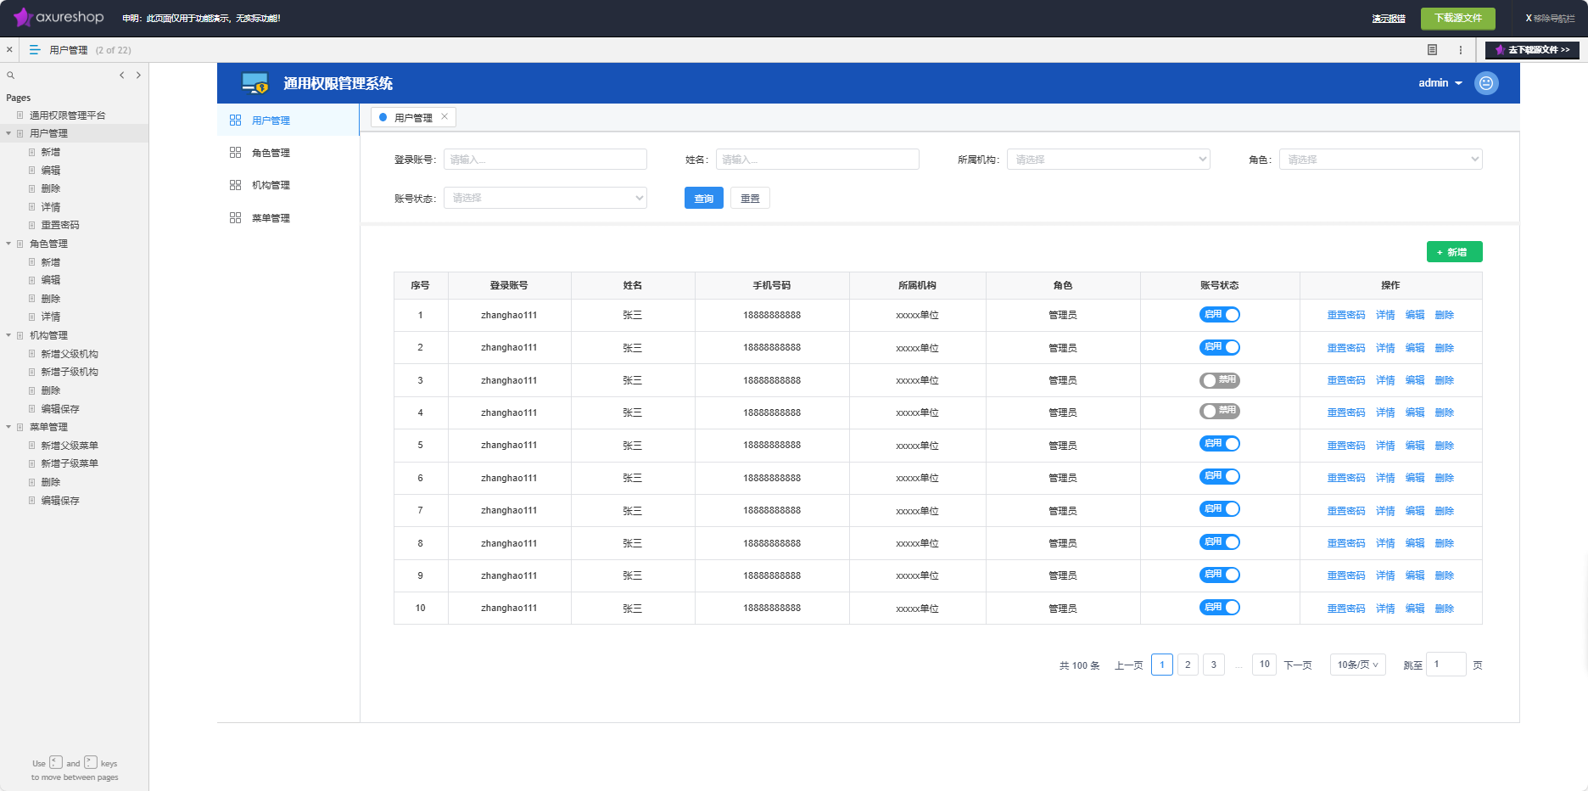This screenshot has width=1588, height=791.
Task: Select the 用户管理 page tab
Action: (413, 117)
